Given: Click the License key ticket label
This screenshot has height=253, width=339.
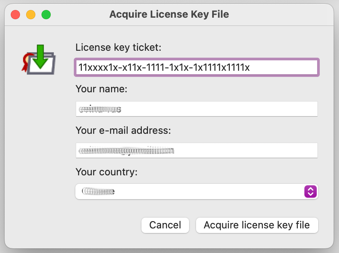Looking at the screenshot, I should pos(118,47).
